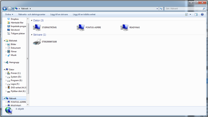Expand the Bilder library
This screenshot has height=117, width=208.
[x=6, y=44]
